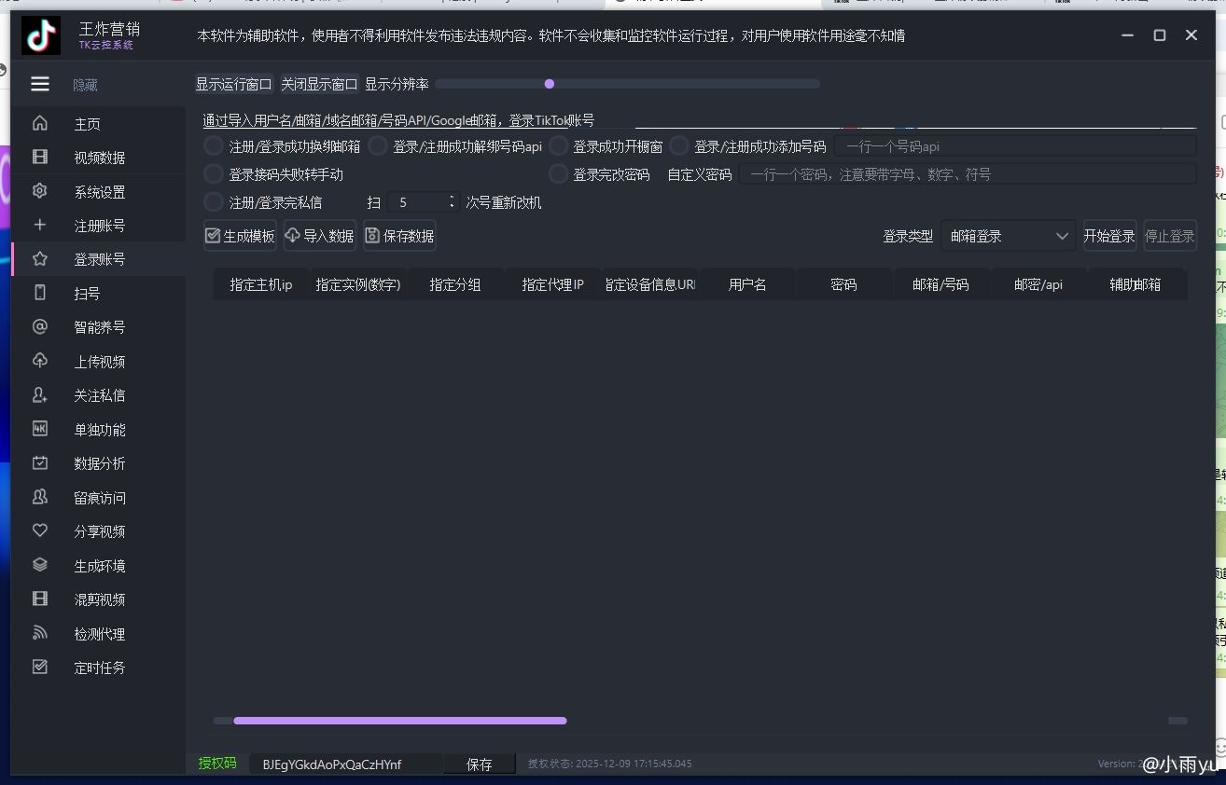Click the gear icon beside 系统设置
Screen dimensions: 1226x785
point(40,191)
